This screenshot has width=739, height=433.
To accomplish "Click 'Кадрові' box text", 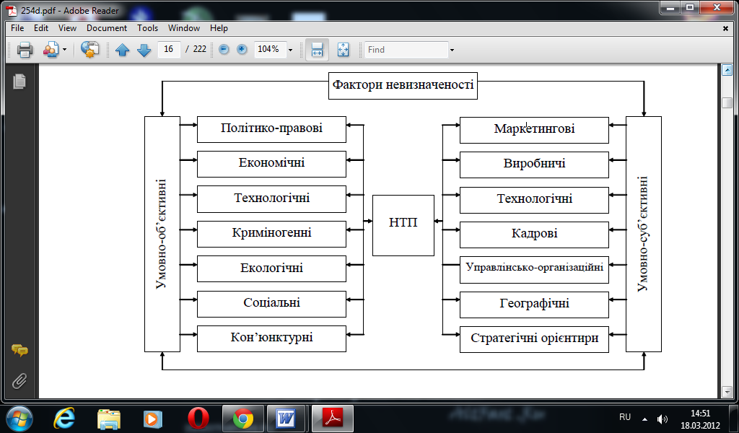I will point(535,233).
